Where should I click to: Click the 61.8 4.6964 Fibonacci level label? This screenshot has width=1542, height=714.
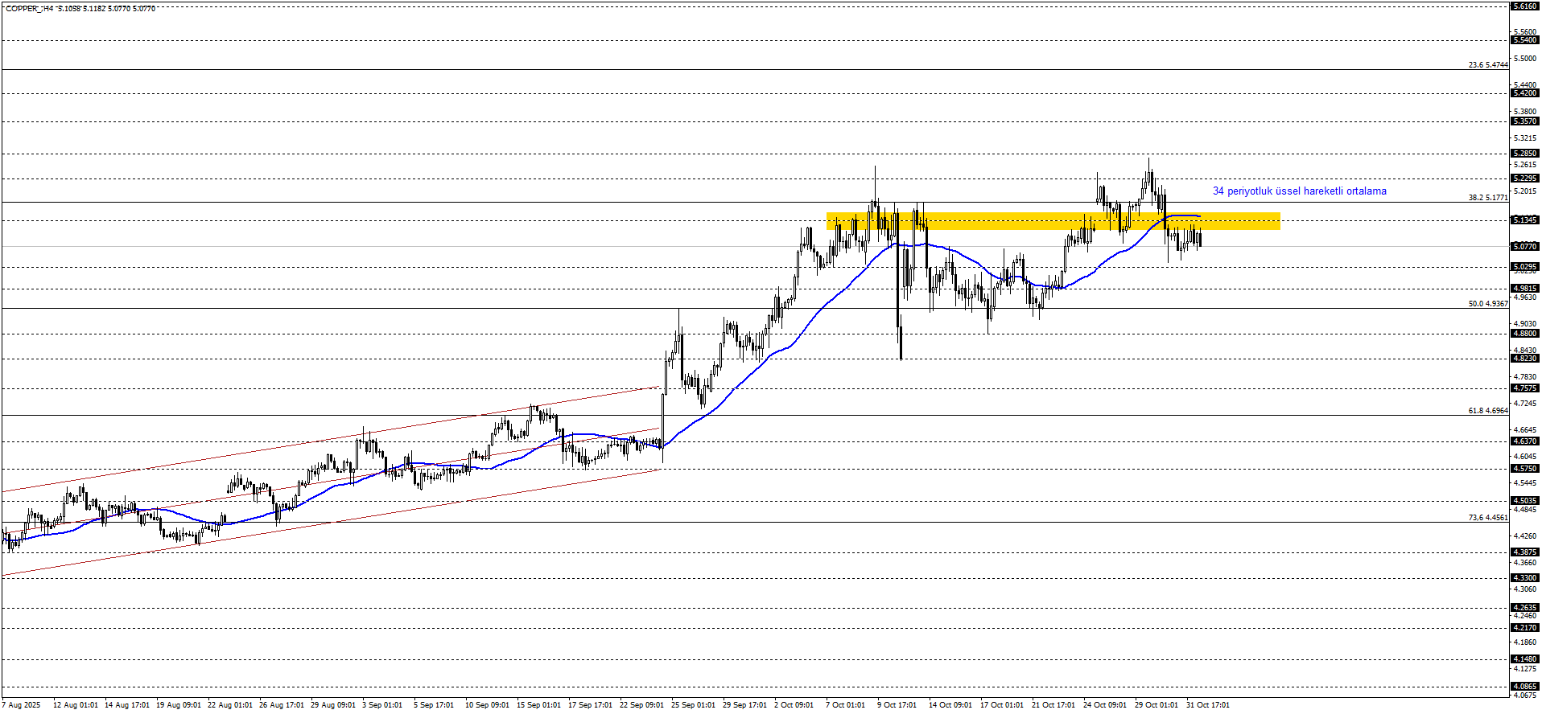click(1487, 411)
